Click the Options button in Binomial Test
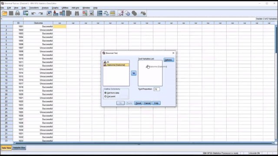278x156 pixels. click(169, 60)
